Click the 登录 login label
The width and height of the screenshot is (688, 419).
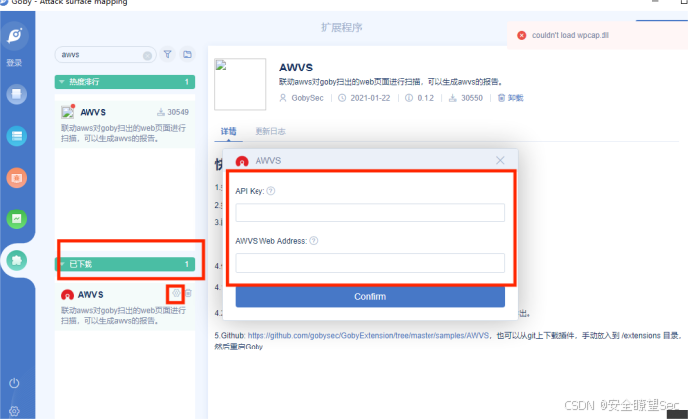click(x=14, y=63)
